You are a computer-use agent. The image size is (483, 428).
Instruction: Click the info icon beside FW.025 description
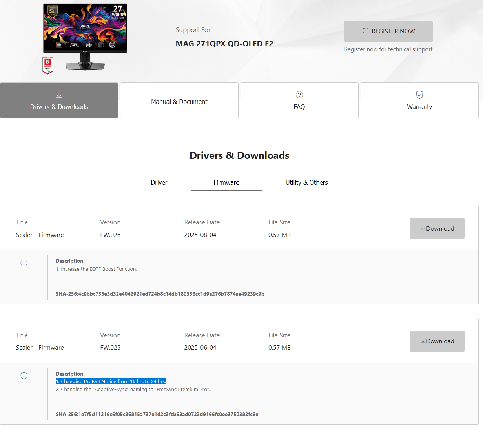[24, 376]
